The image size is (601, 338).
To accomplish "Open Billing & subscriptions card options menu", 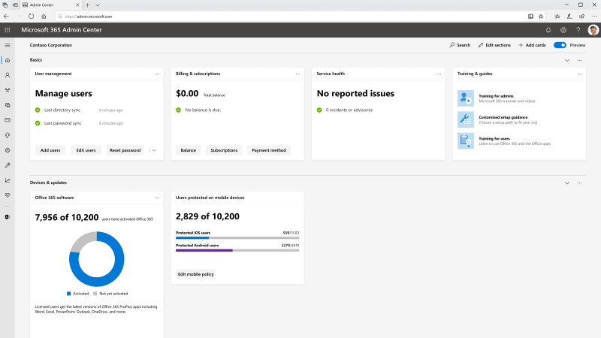I will (297, 74).
